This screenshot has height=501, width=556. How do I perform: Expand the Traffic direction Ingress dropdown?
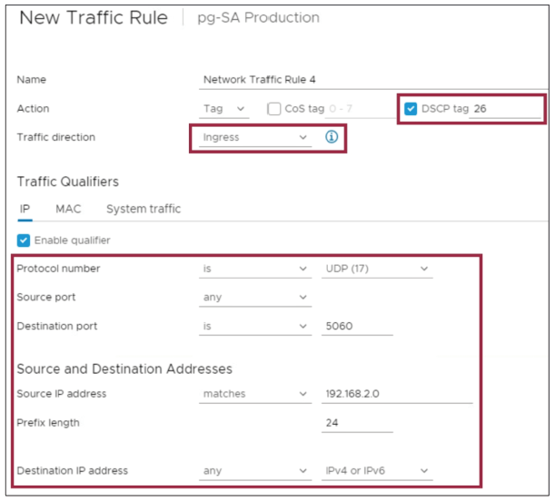pyautogui.click(x=255, y=138)
